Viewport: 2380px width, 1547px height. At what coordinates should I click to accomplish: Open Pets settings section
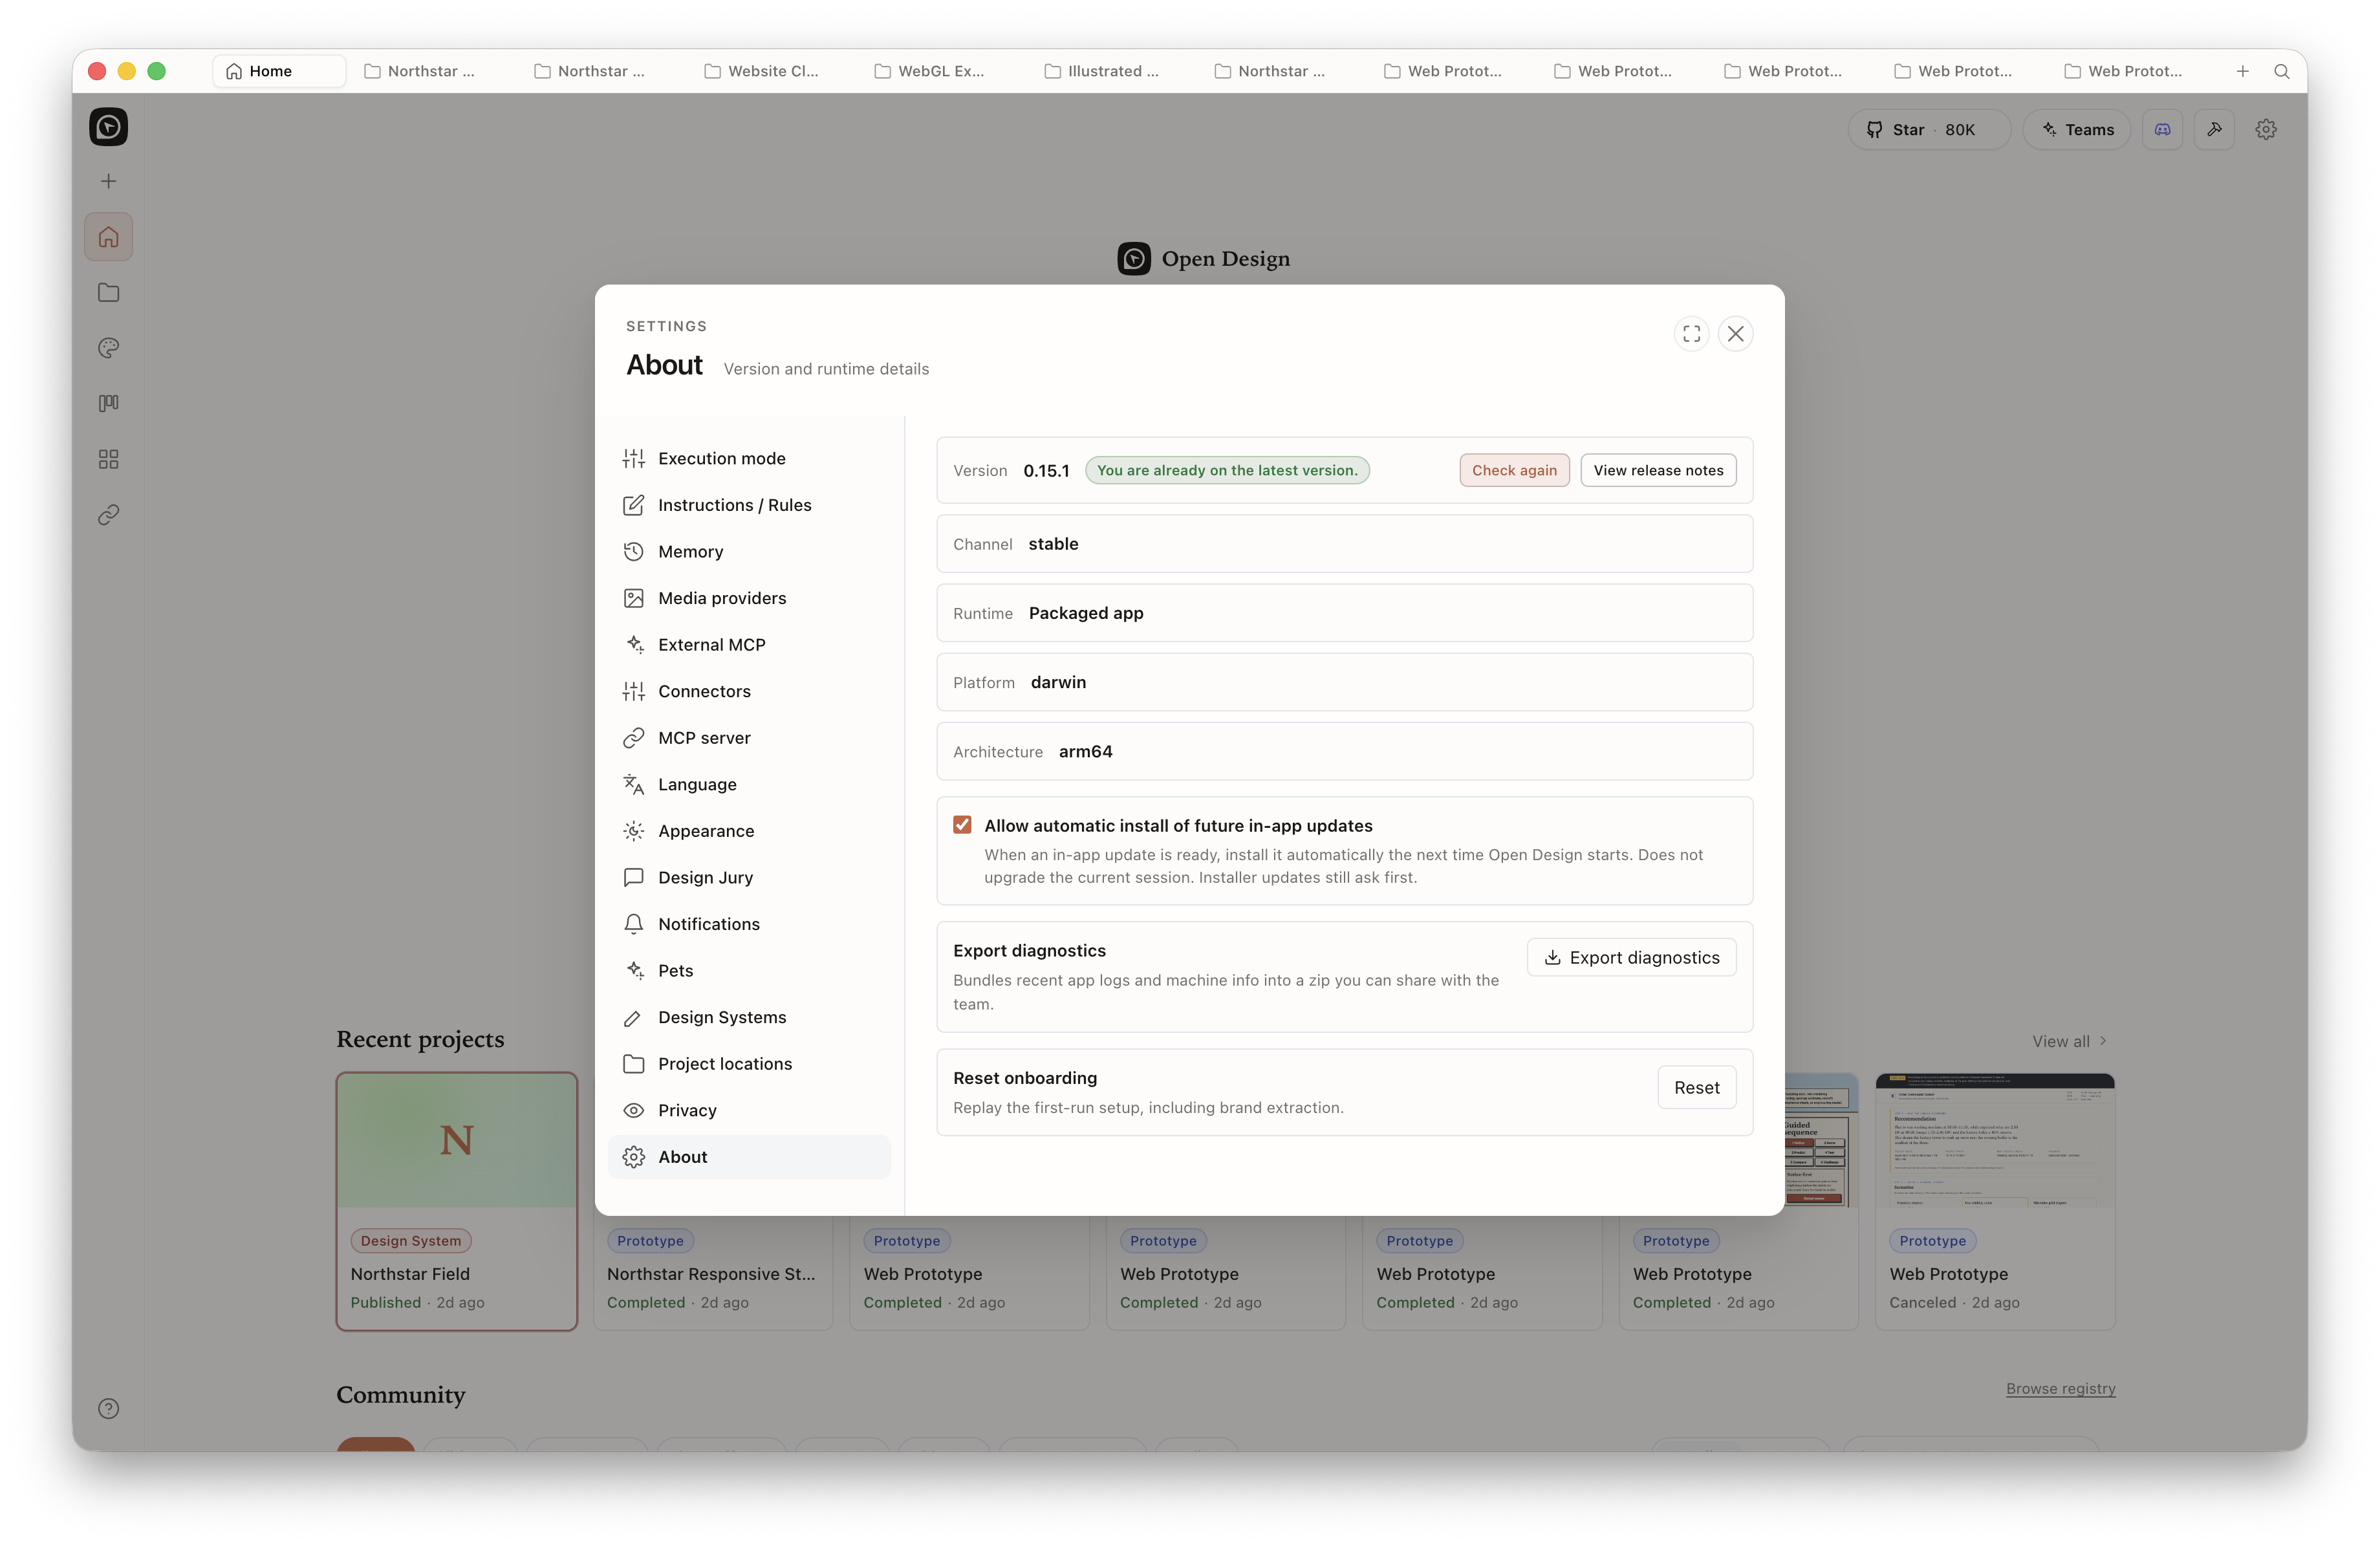748,970
